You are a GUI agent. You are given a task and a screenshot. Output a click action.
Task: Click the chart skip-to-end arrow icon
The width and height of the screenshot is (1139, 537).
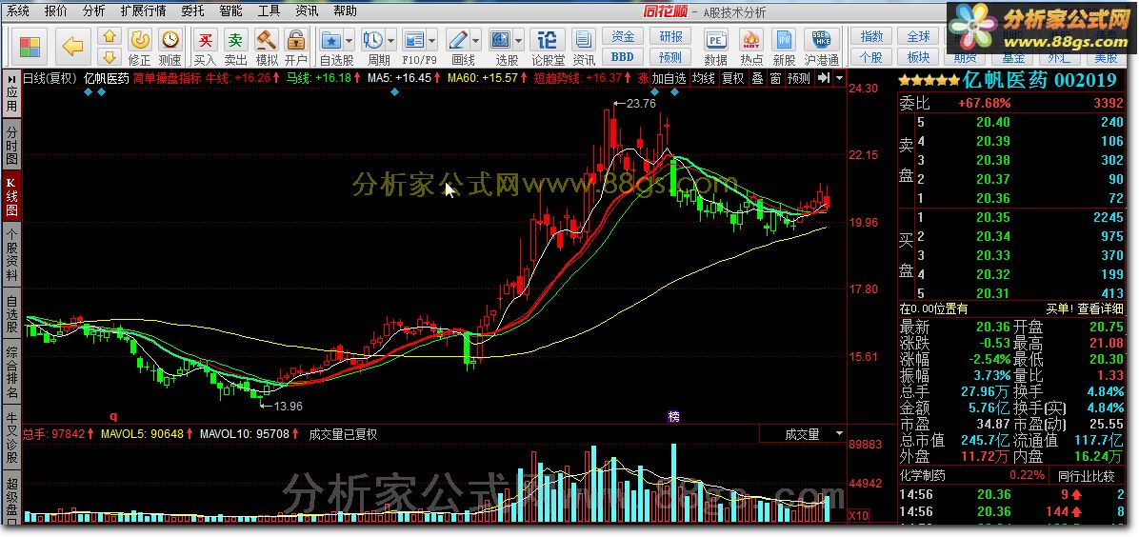click(x=823, y=78)
